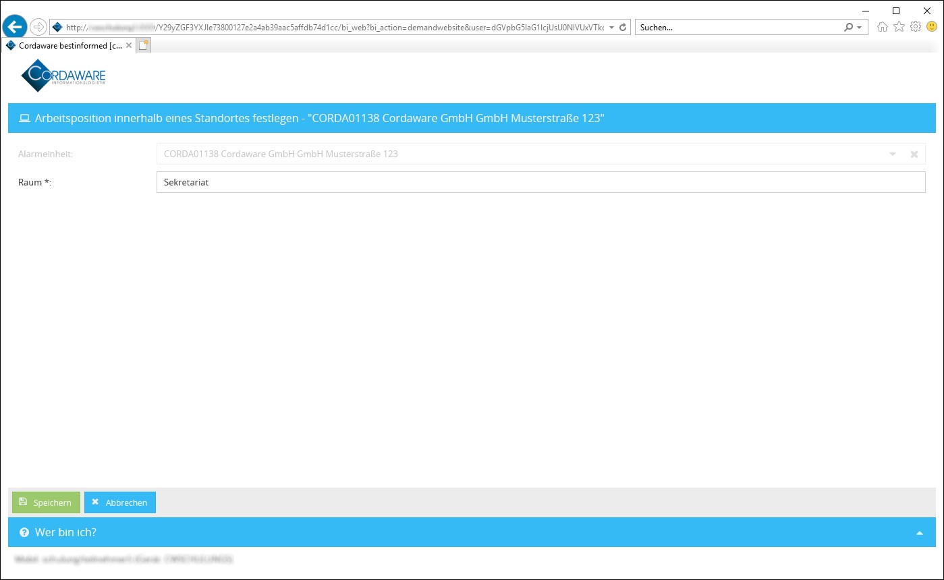The image size is (944, 580).
Task: Click the Raum * label
Action: [35, 182]
